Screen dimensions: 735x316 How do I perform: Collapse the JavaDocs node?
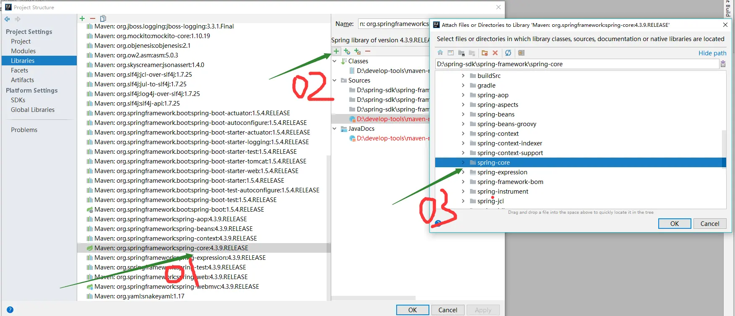335,129
